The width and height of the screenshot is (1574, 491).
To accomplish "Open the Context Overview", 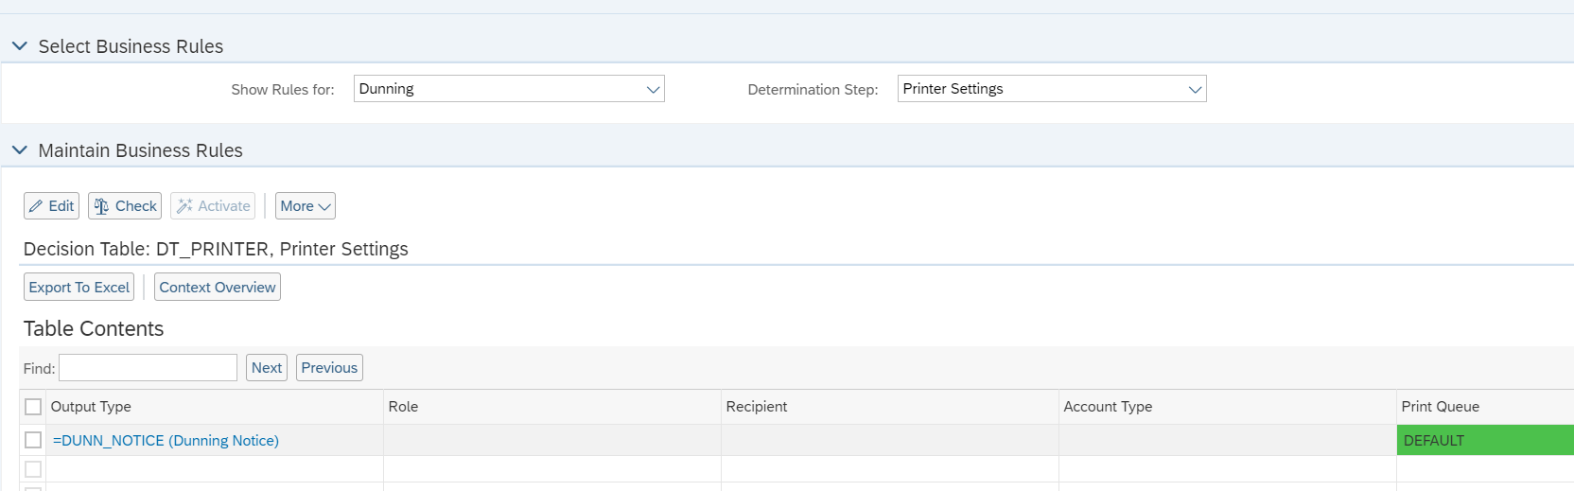I will [x=218, y=288].
